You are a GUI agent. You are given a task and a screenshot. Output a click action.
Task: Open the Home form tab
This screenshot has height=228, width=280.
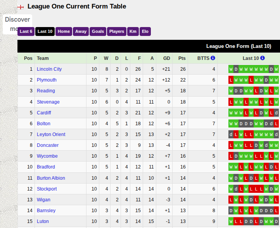pos(64,31)
